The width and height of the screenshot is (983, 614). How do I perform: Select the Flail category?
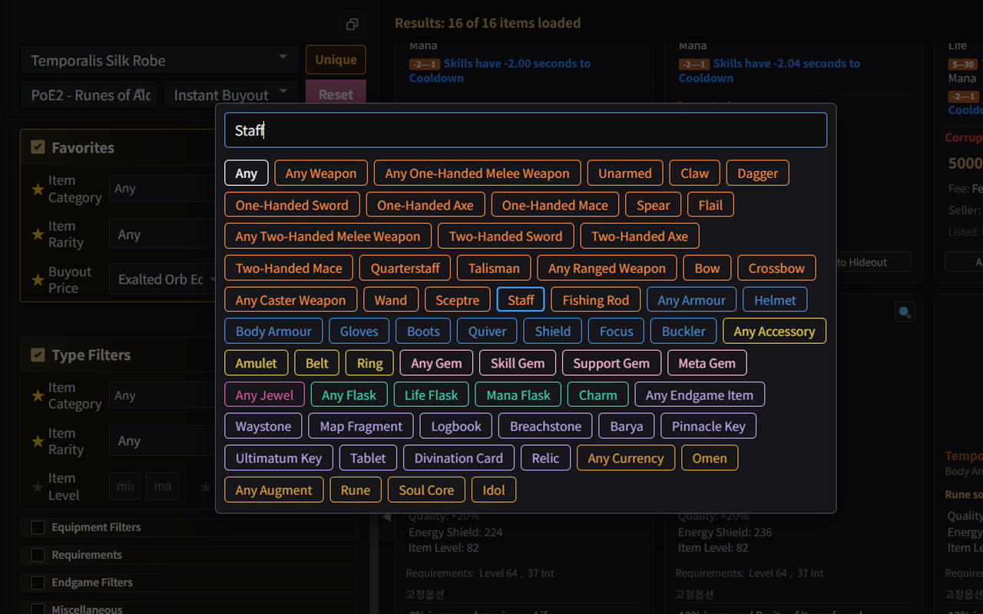710,205
